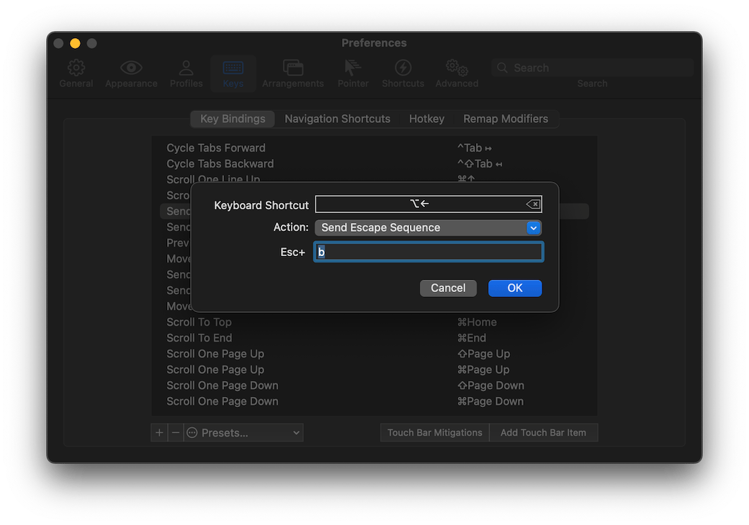The width and height of the screenshot is (749, 525).
Task: Remove the selected binding with minus
Action: [x=176, y=432]
